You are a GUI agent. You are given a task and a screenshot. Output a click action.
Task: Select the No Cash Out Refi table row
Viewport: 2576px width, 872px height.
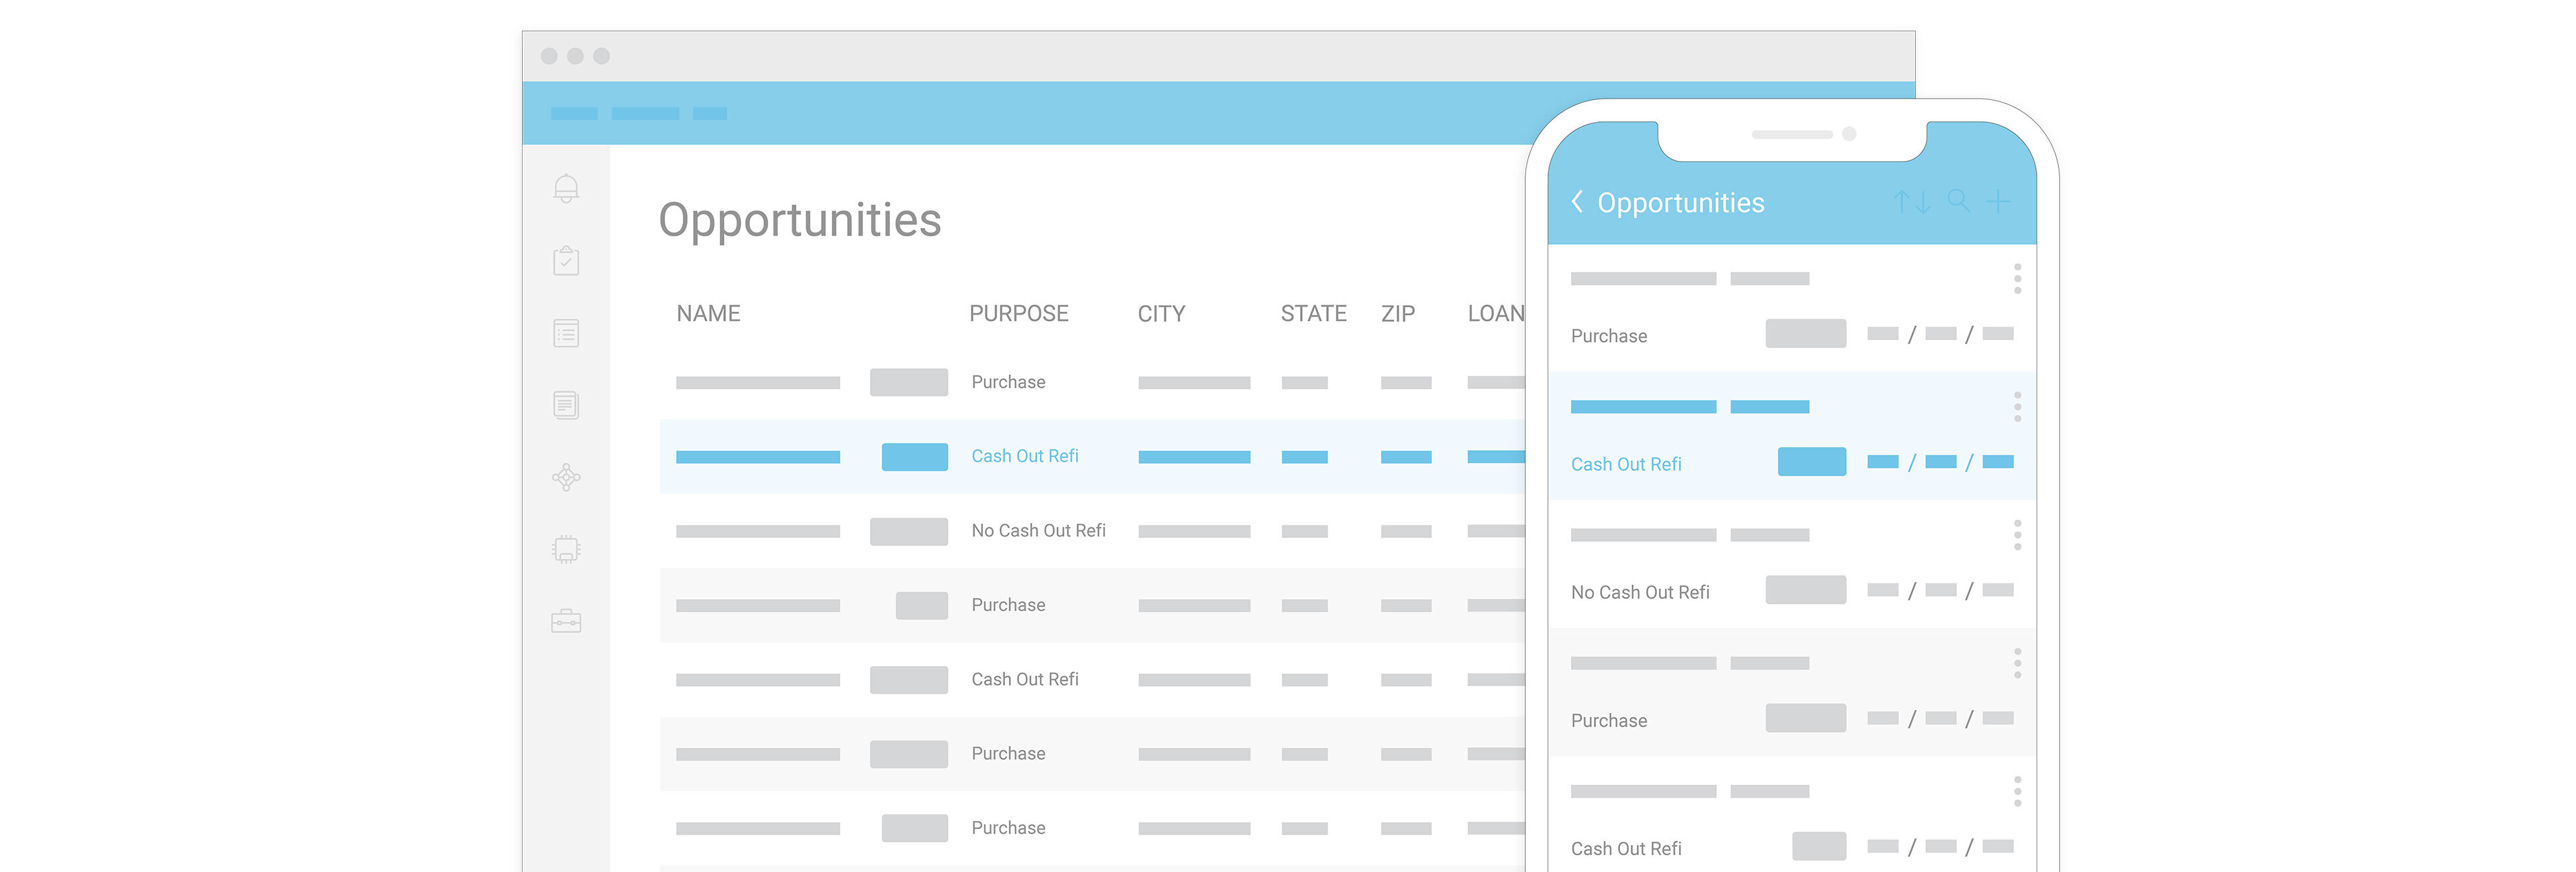pyautogui.click(x=1093, y=531)
